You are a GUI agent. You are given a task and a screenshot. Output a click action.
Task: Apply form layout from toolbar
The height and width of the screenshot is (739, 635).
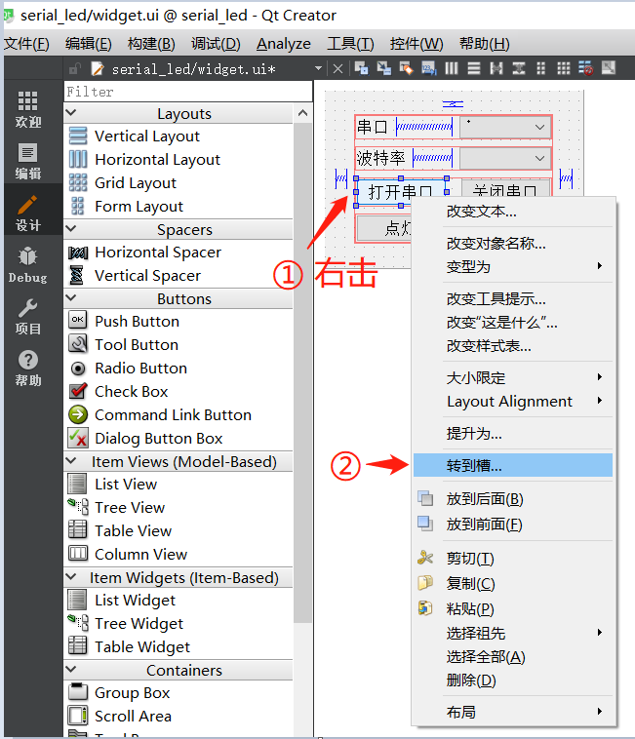pos(540,69)
